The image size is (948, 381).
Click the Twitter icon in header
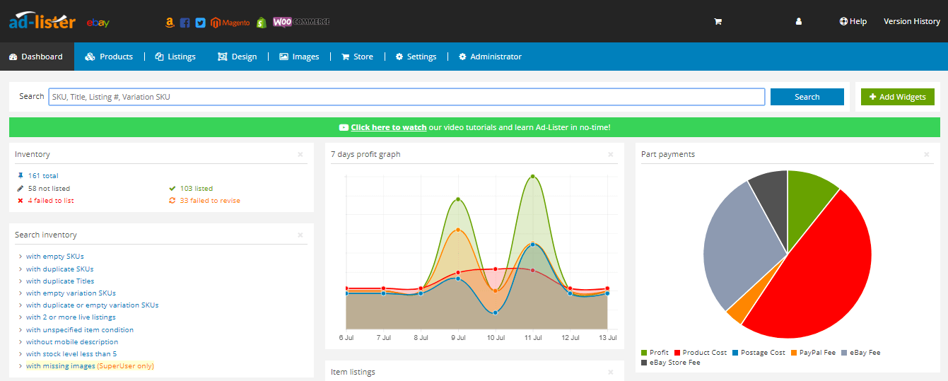tap(200, 23)
